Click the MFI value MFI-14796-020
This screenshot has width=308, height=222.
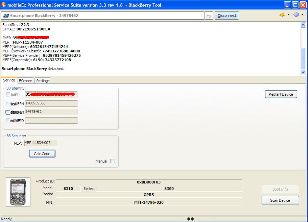[149, 202]
